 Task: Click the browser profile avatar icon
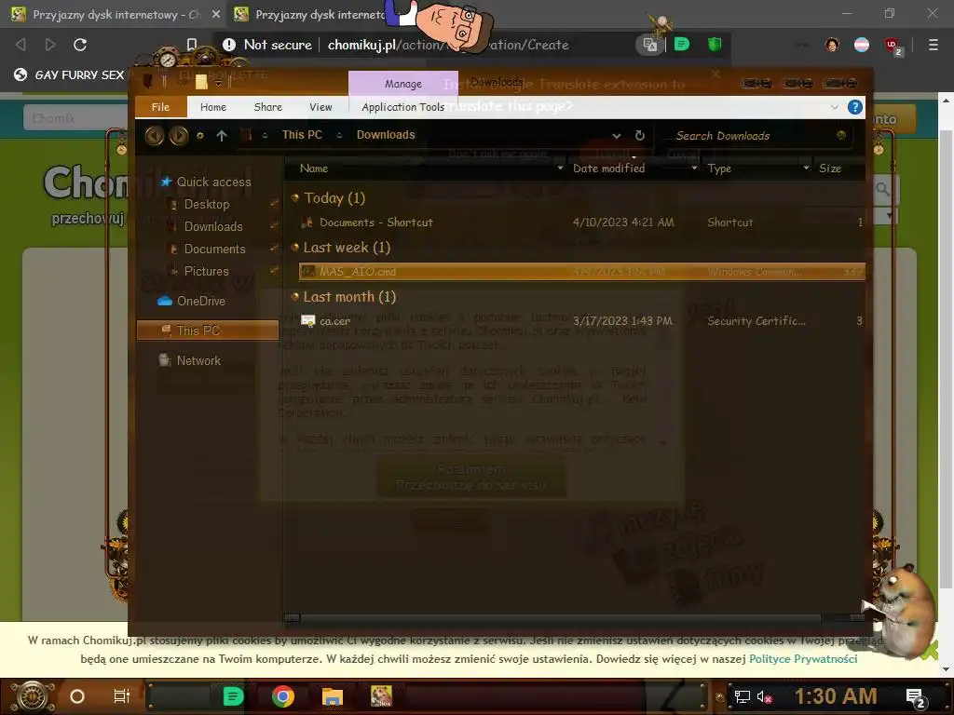pos(832,45)
